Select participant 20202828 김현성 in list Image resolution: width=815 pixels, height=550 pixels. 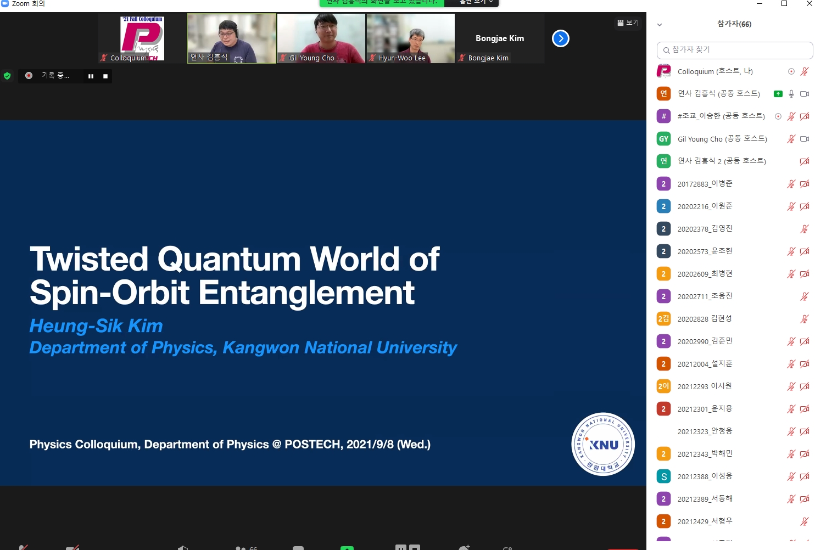click(705, 319)
